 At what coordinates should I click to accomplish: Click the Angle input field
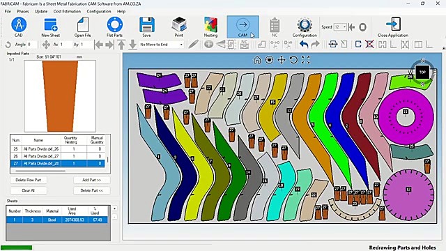(x=31, y=45)
